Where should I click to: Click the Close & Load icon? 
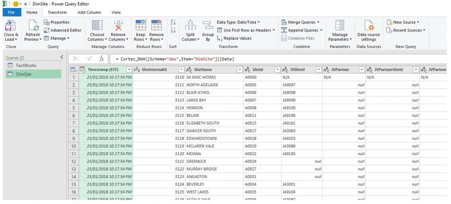pos(11,25)
